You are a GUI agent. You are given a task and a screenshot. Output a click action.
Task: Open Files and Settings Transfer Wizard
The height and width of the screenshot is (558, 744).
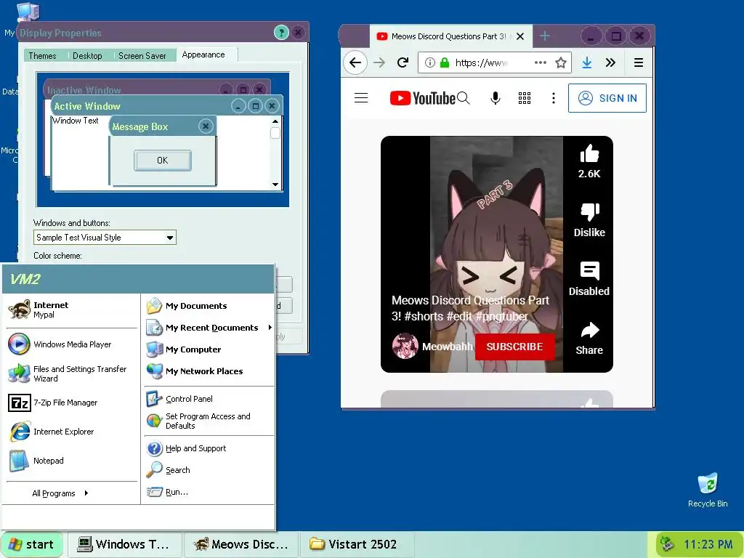[x=71, y=373]
